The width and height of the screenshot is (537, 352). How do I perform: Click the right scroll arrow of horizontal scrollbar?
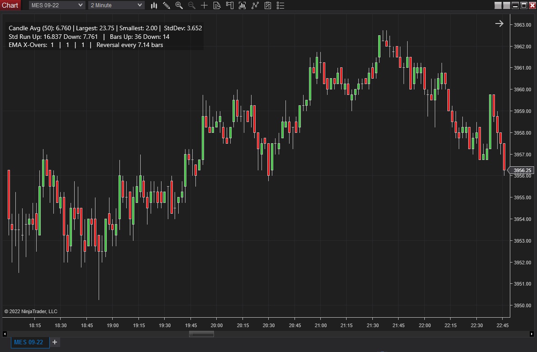tap(532, 334)
